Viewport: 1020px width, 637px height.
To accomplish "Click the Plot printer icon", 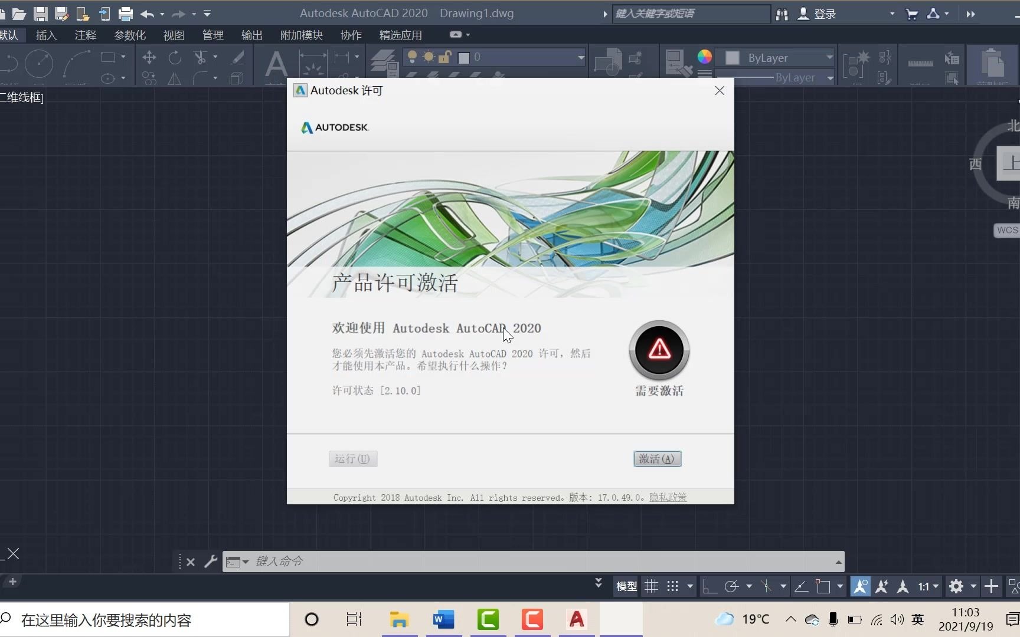I will coord(125,14).
